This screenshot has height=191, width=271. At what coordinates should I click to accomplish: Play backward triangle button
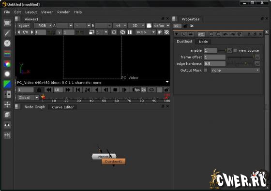(97, 90)
